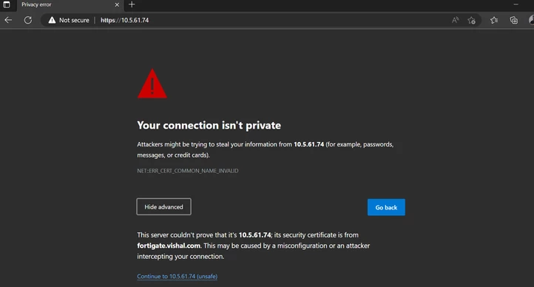Image resolution: width=534 pixels, height=287 pixels.
Task: Click the NET::ERR_CERT_COMMON_NAME_INVALID error code
Action: (188, 171)
